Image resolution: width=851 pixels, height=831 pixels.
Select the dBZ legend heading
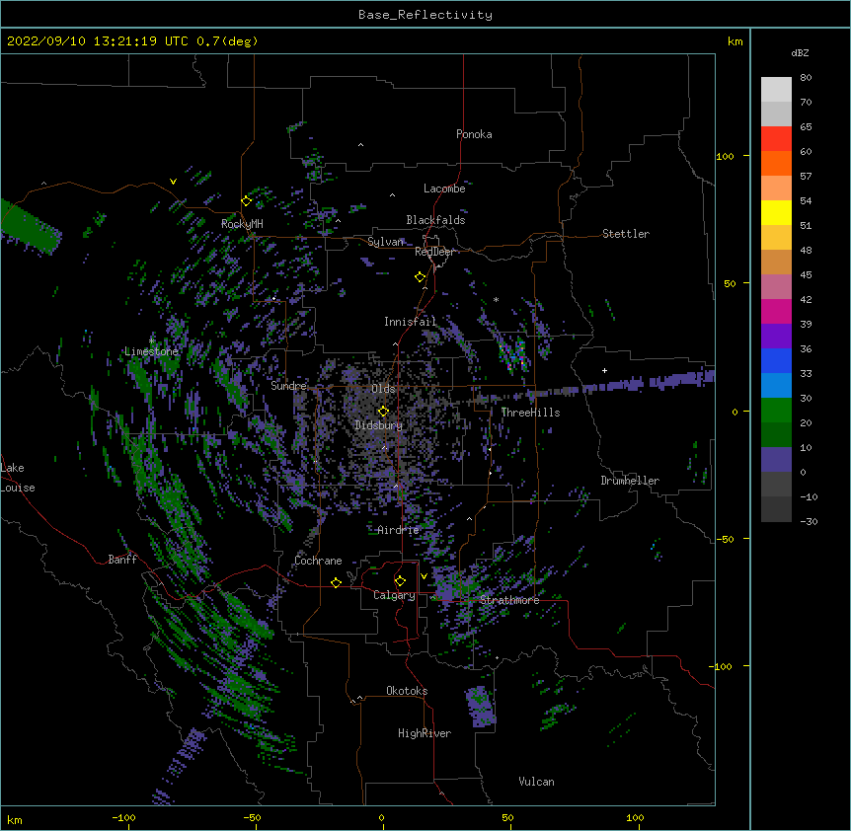[800, 53]
